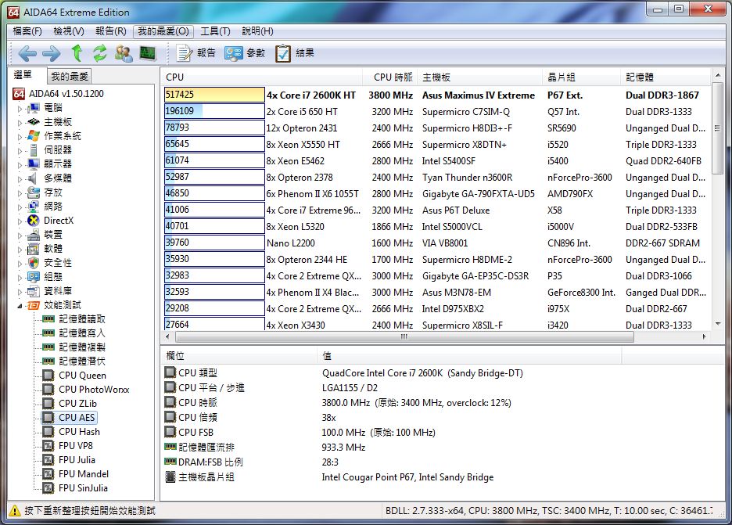Click the Back arrow toolbar icon
This screenshot has height=525, width=732.
(x=27, y=53)
